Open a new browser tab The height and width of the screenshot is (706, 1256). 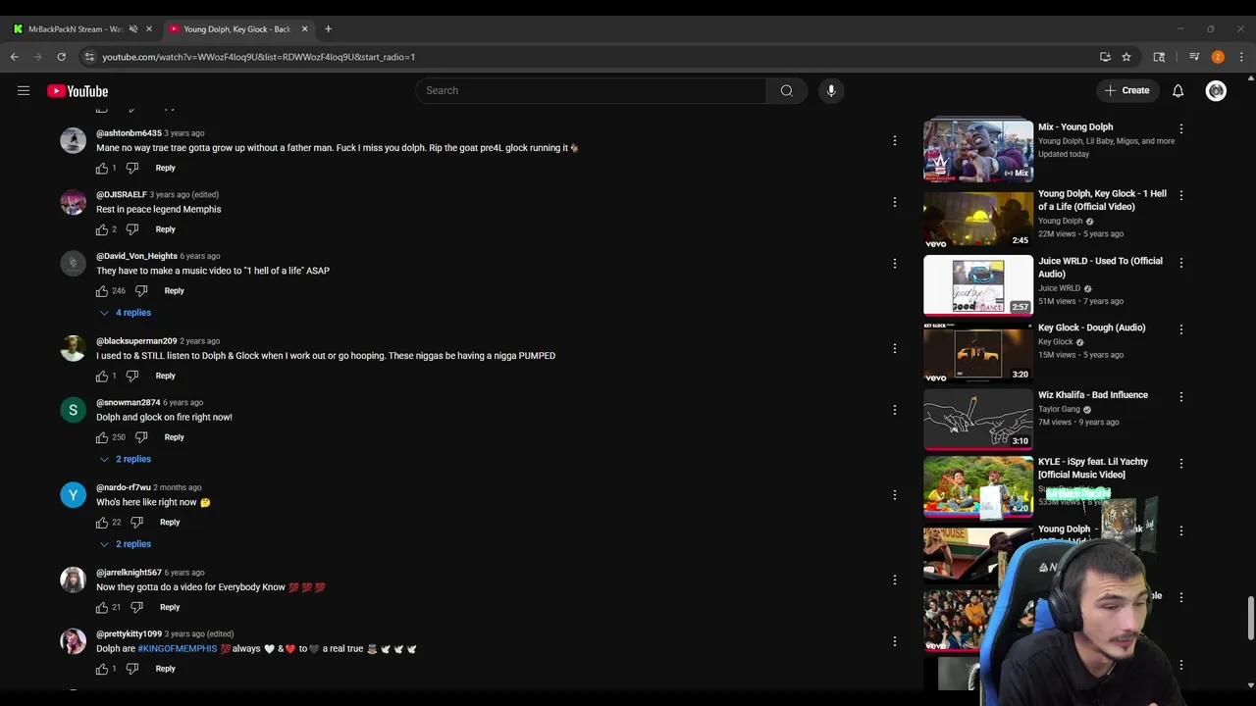tap(328, 29)
